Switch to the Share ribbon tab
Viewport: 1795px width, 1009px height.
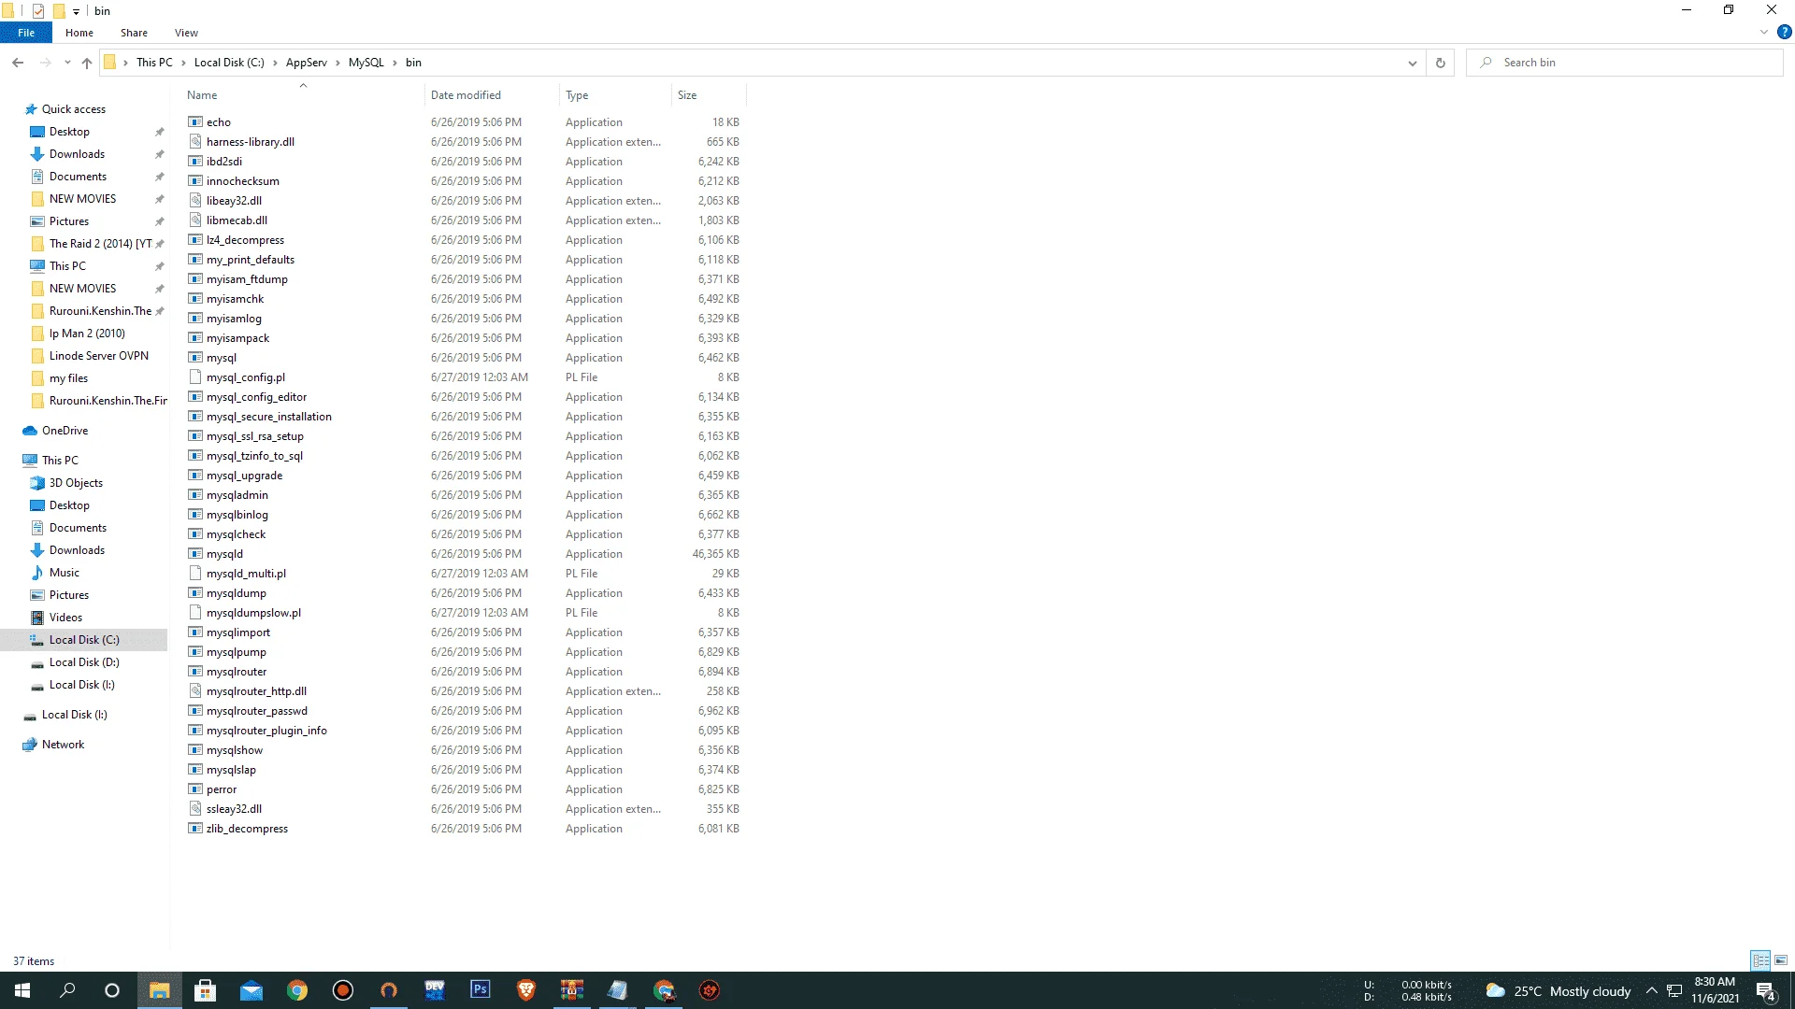[134, 33]
